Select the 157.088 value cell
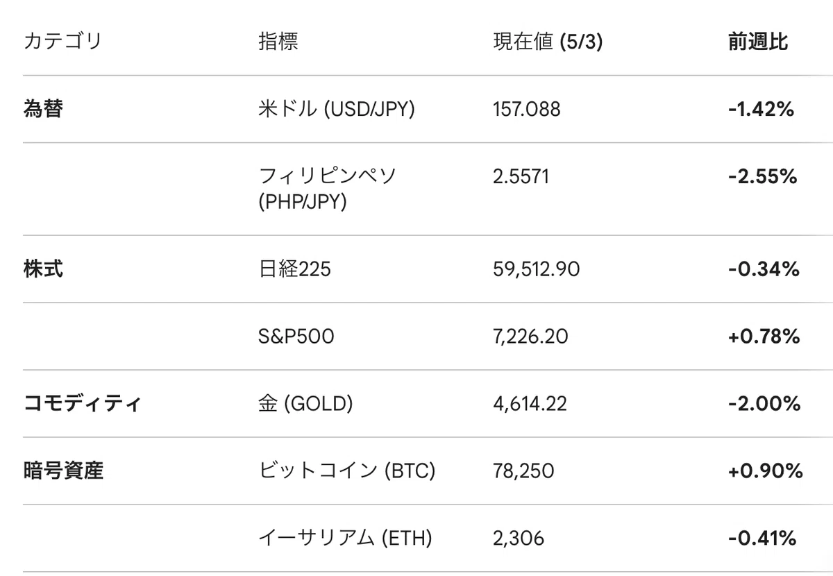Viewport: 833px width, 576px height. click(526, 109)
